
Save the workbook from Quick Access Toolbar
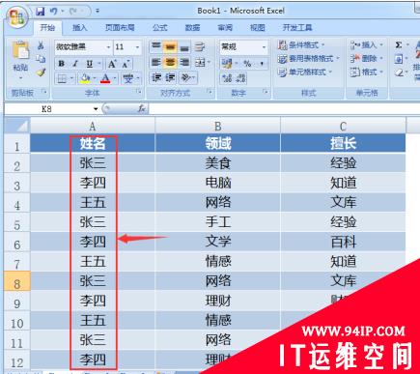coord(41,12)
